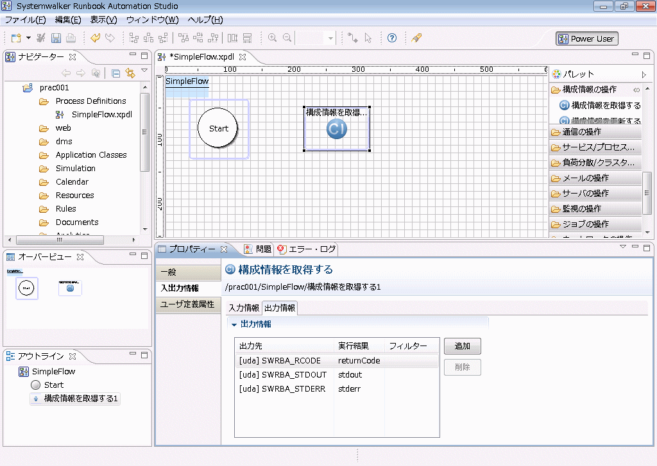Viewport: 657px width, 466px height.
Task: Open the ファイル menu
Action: 25,20
